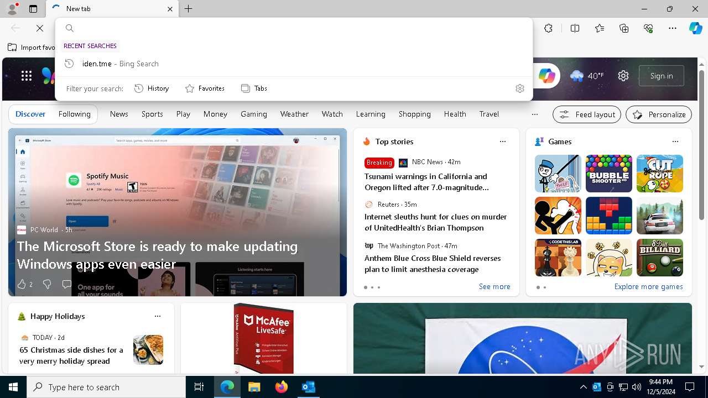Expand more feed categories ellipsis
708x398 pixels.
pos(534,114)
